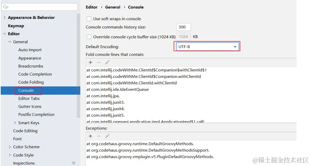Remove selected fold console line pattern
The width and height of the screenshot is (311, 166).
(99, 62)
